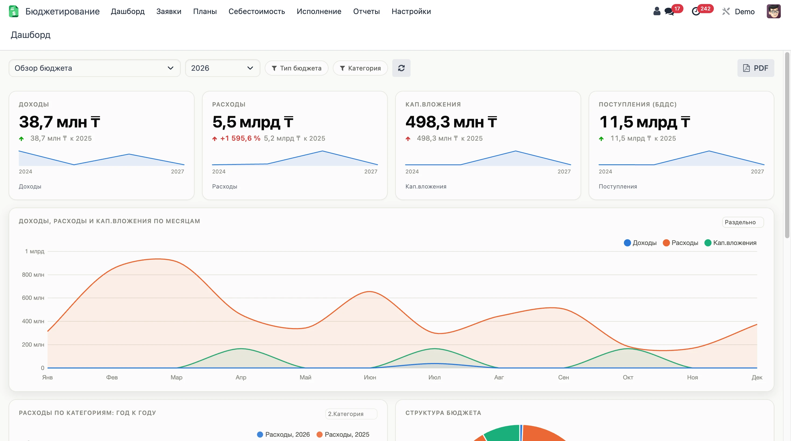Open the Настройки menu
This screenshot has width=791, height=441.
(411, 11)
